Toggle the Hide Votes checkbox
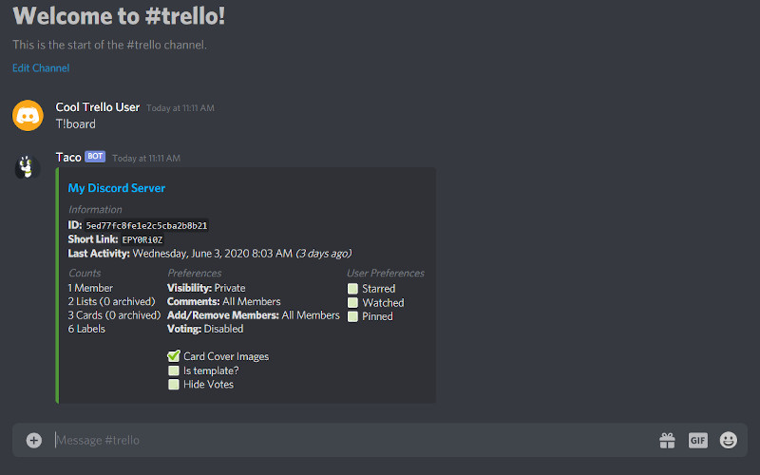 [x=174, y=385]
